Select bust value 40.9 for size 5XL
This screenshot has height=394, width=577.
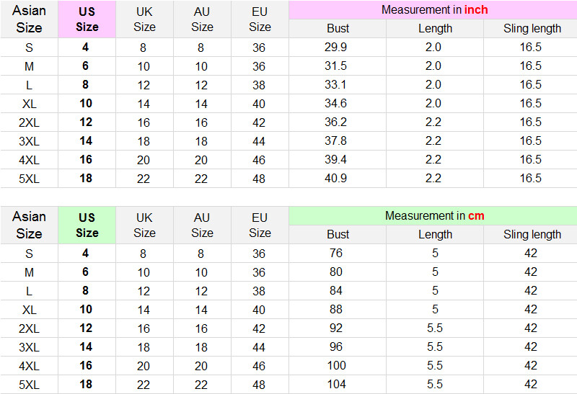coord(335,178)
